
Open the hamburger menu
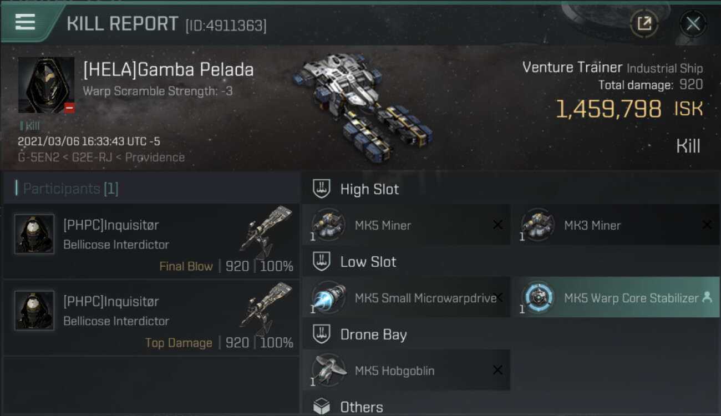(25, 22)
